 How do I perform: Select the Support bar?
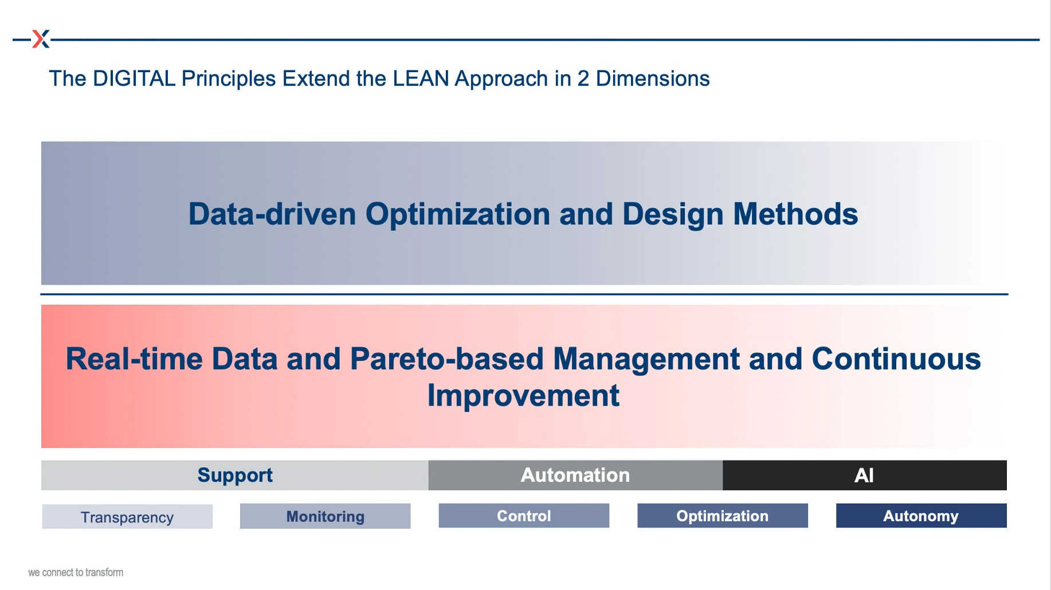[234, 475]
